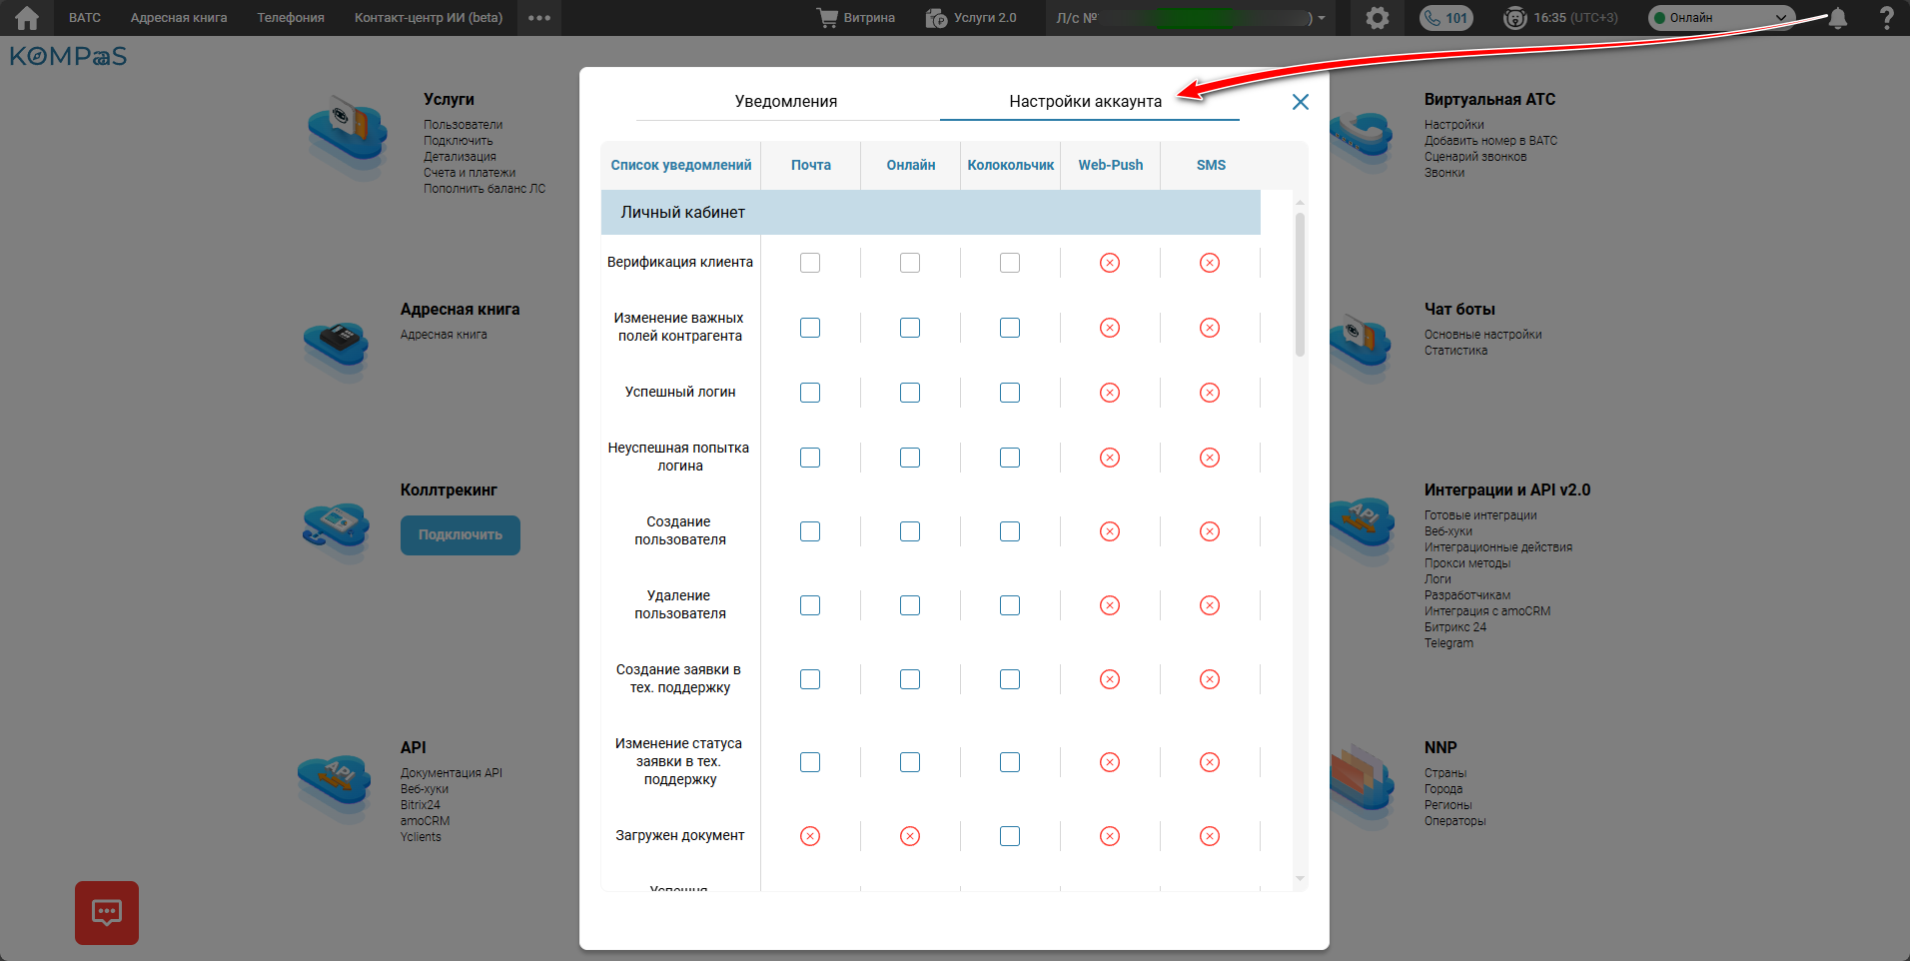Open Telegram integration link

pos(1448,643)
